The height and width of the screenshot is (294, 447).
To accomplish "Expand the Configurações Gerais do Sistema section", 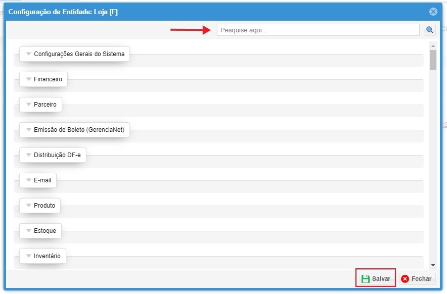I will [74, 54].
